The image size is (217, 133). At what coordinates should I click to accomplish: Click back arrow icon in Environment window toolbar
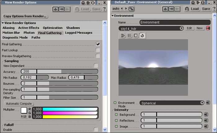tap(171, 9)
